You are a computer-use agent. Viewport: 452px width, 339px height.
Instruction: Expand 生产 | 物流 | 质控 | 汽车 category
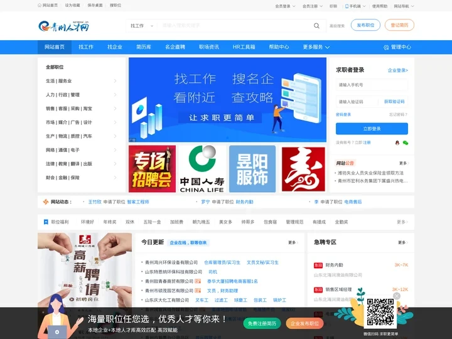click(x=81, y=136)
